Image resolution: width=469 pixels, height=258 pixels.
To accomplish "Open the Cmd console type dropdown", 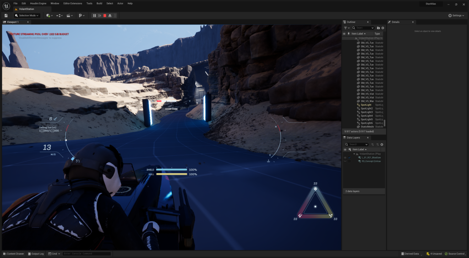I will click(x=54, y=254).
